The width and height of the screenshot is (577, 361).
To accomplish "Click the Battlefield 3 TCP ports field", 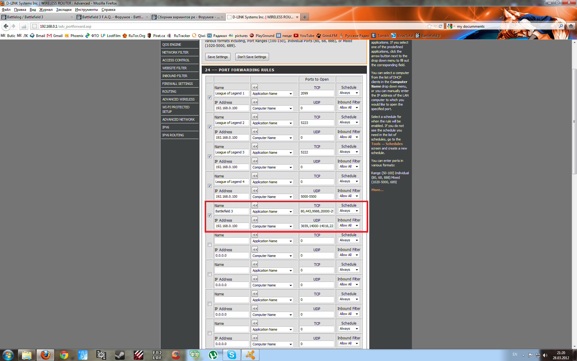I will (317, 211).
